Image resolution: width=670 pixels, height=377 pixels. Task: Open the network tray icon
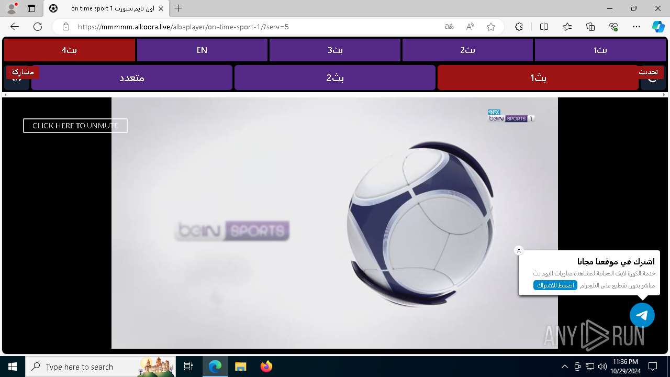590,367
